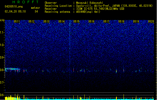Image resolution: width=157 pixels, height=100 pixels.
Task: Click observer name Masayuki Kobayashi
Action: [x=90, y=3]
